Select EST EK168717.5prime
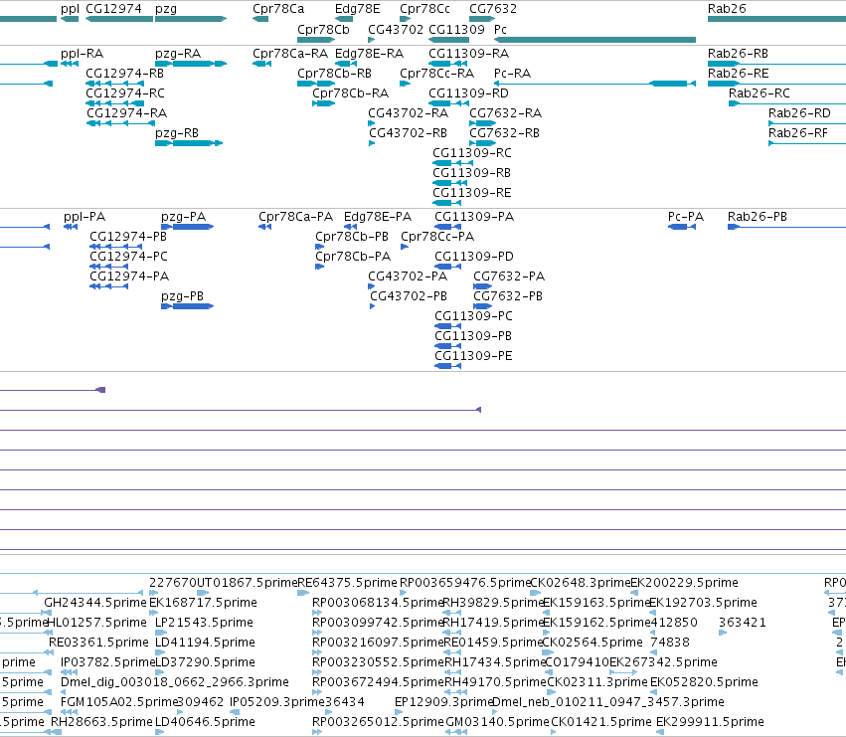Screen dimensions: 846x737 point(203,603)
